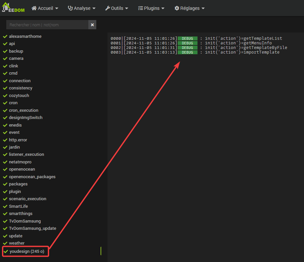Click the checkmark icon next to enedis
Image resolution: width=304 pixels, height=262 pixels.
5,125
